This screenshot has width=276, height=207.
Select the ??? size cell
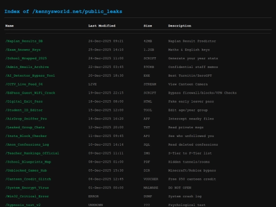tap(147, 205)
